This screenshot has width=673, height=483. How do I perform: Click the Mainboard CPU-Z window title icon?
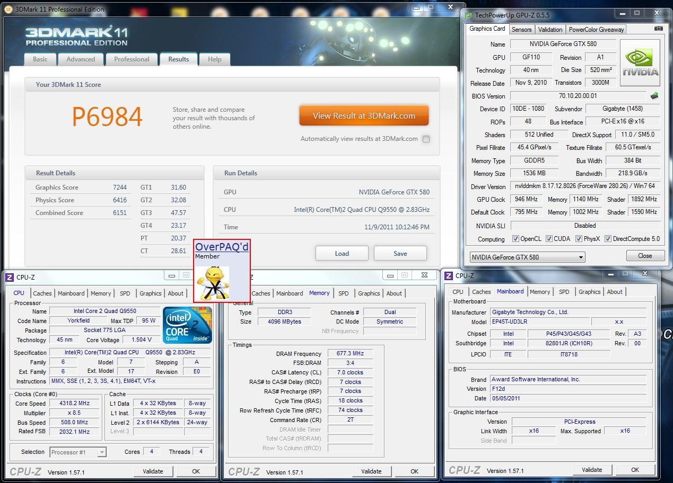(x=449, y=275)
